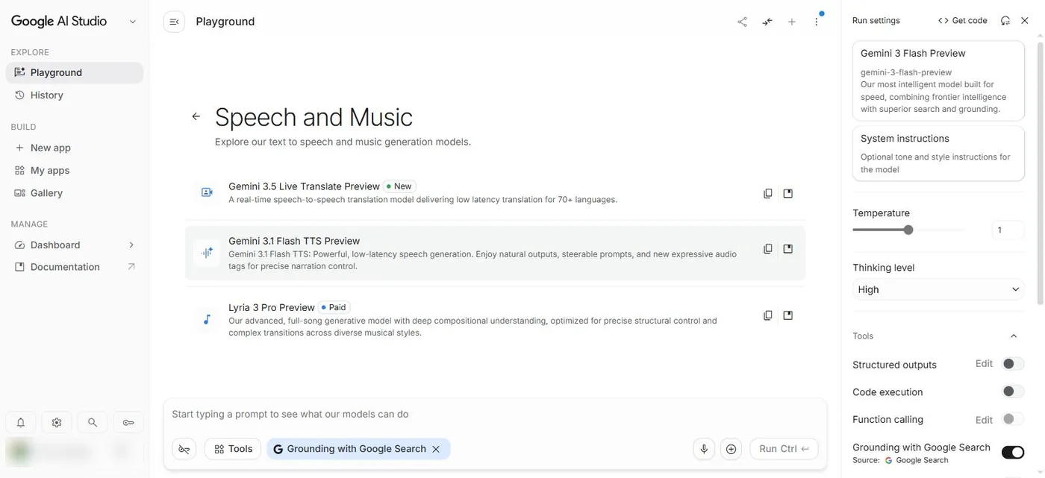The image size is (1045, 478).
Task: Remove the Grounding with Google Search chip
Action: pyautogui.click(x=436, y=449)
